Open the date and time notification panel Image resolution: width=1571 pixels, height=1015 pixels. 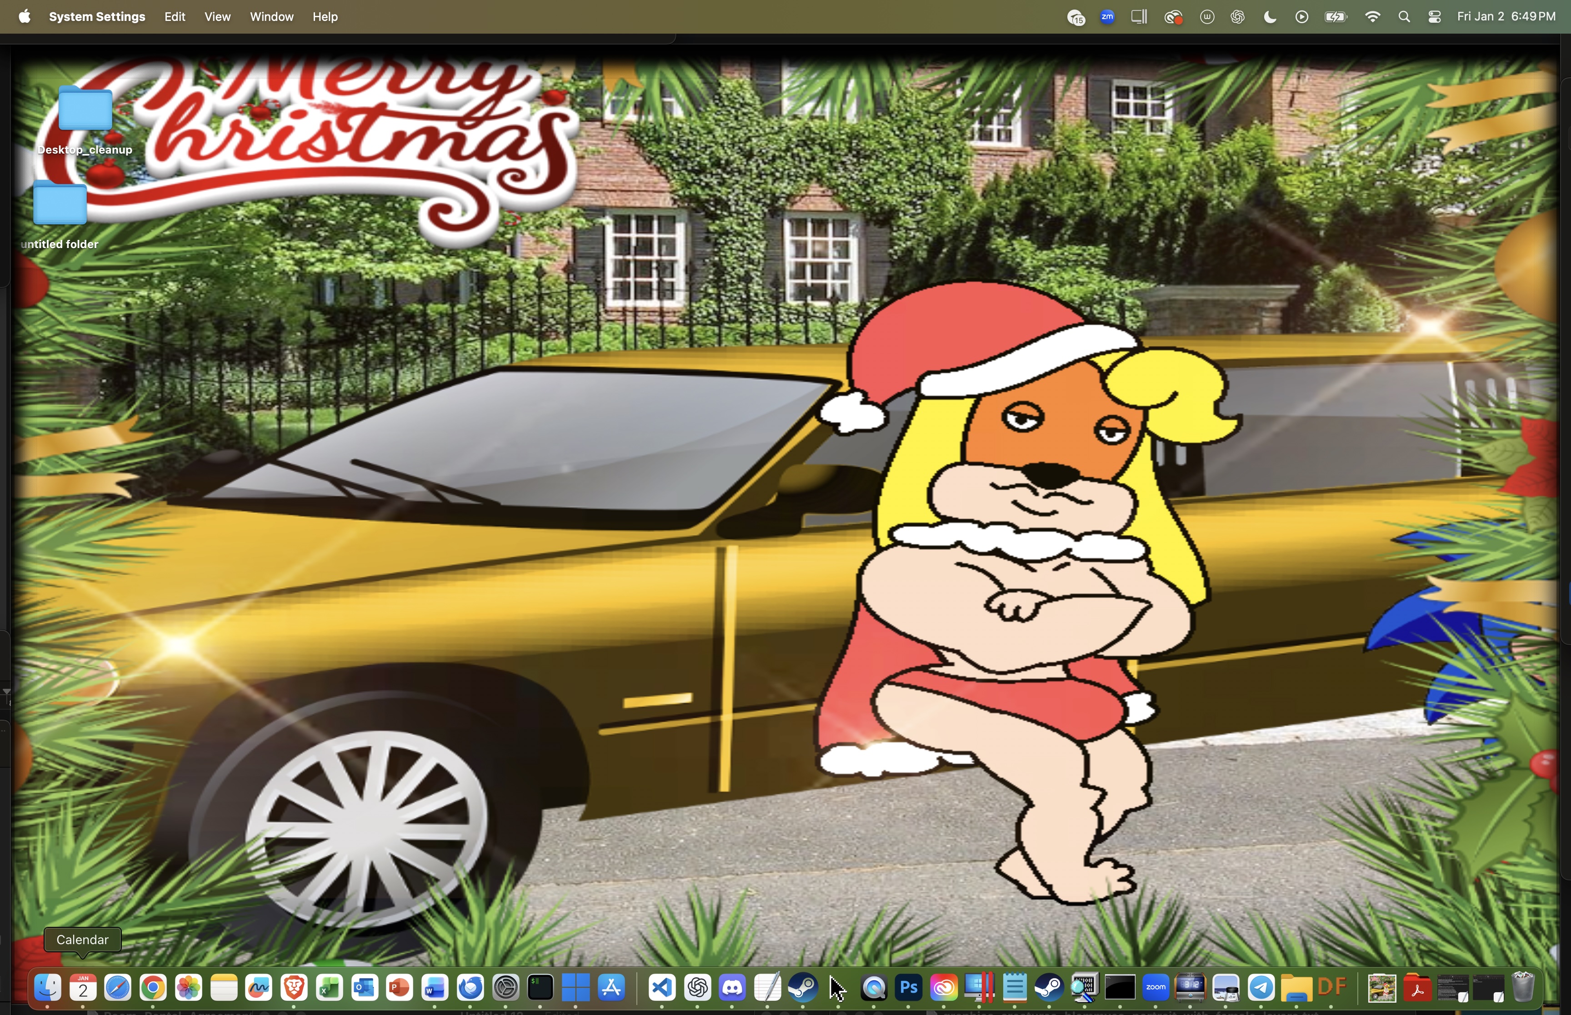[x=1506, y=17]
